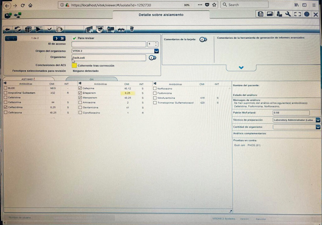Click the printer icon in the toolbar

tap(121, 29)
